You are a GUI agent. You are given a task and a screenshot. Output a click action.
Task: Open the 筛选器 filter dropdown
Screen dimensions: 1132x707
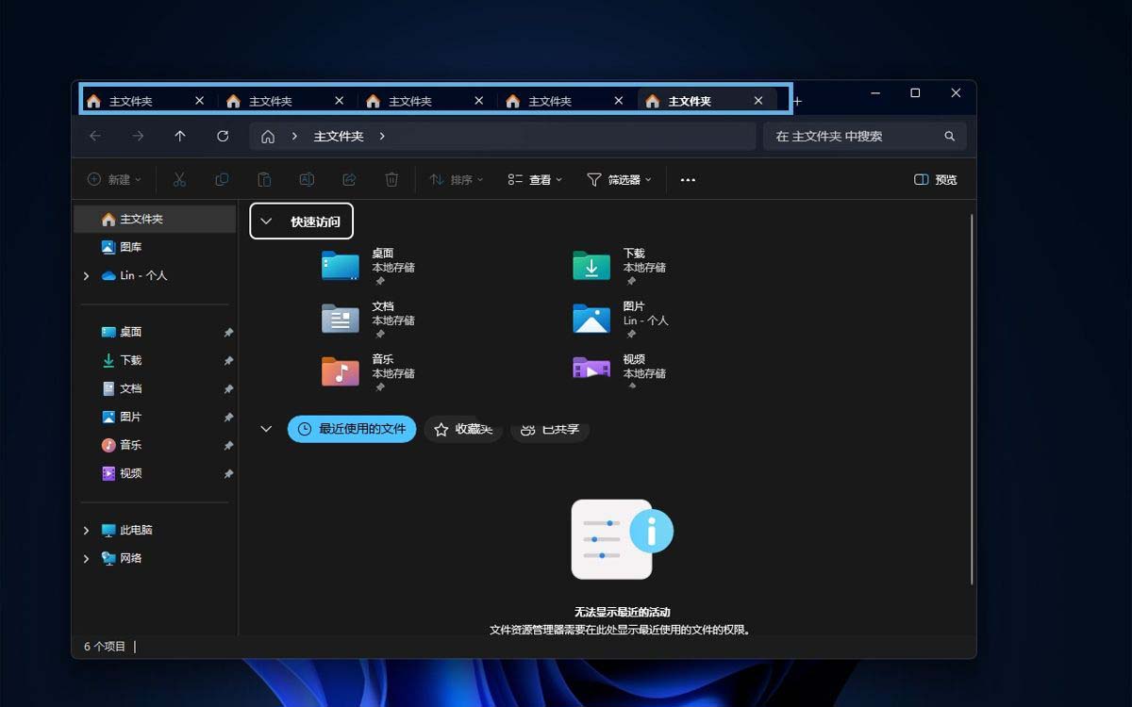[x=620, y=179]
